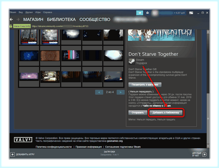This screenshot has height=168, width=219.
Task: Go back with the left arrow
Action: [x=11, y=19]
